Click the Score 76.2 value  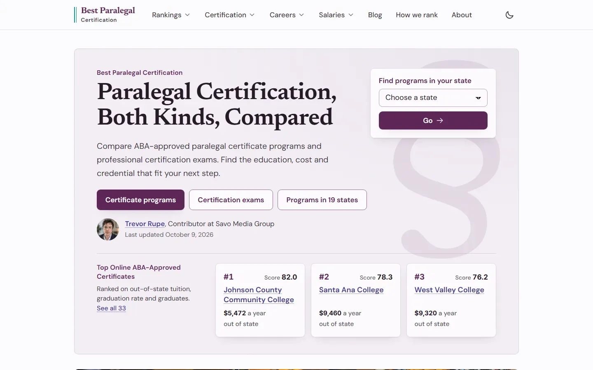(472, 277)
